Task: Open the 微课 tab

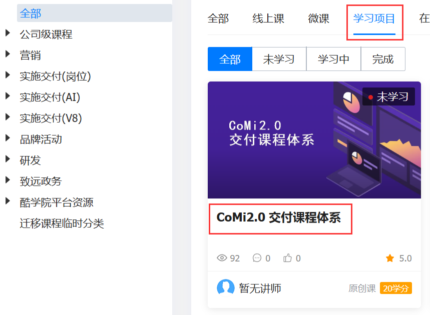Action: tap(318, 18)
